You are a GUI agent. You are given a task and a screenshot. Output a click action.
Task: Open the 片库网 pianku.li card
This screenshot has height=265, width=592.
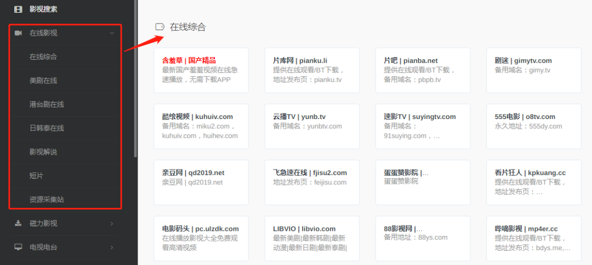[312, 70]
